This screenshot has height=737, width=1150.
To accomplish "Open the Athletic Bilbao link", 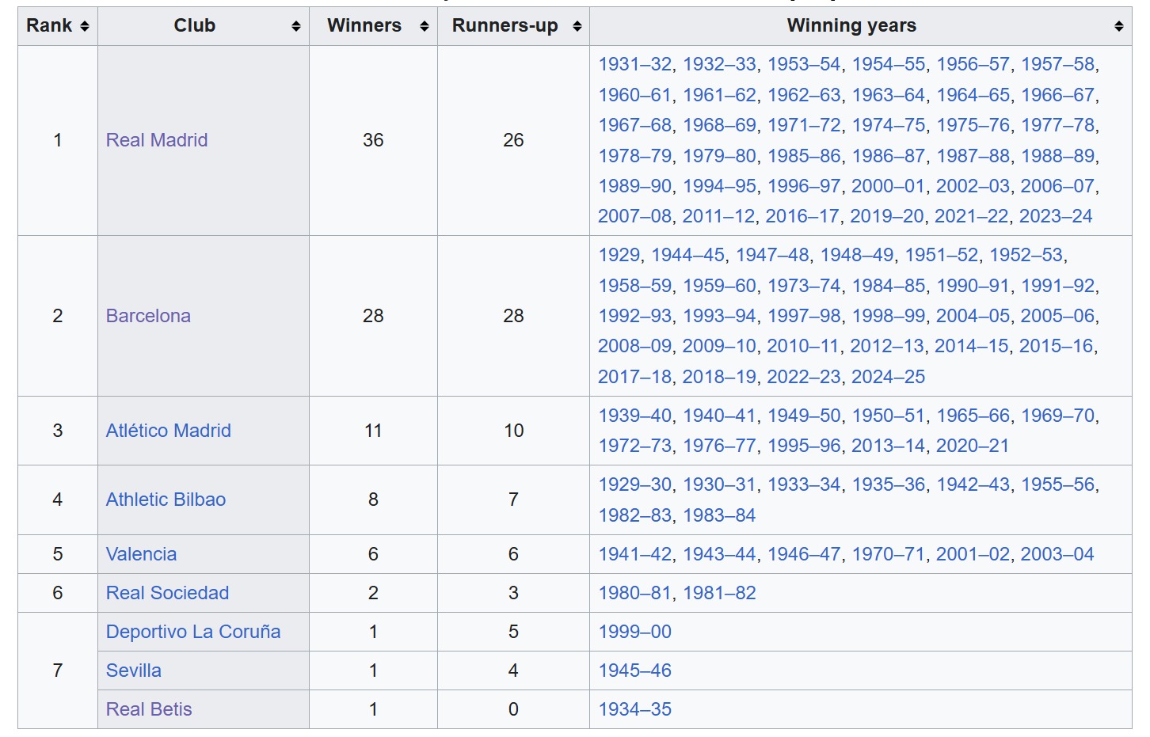I will point(166,500).
